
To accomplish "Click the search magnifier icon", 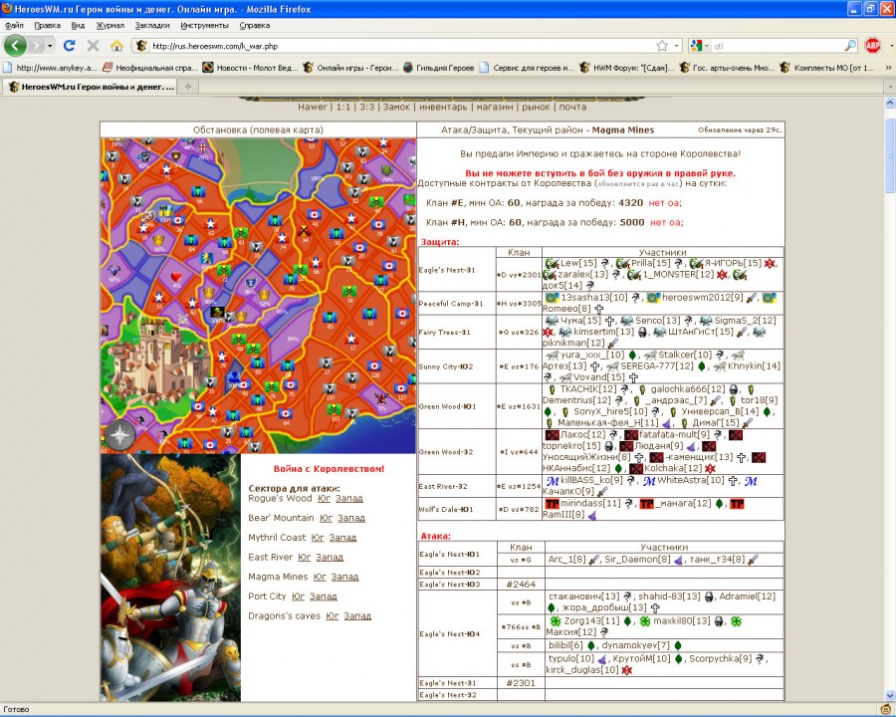I will pos(850,45).
